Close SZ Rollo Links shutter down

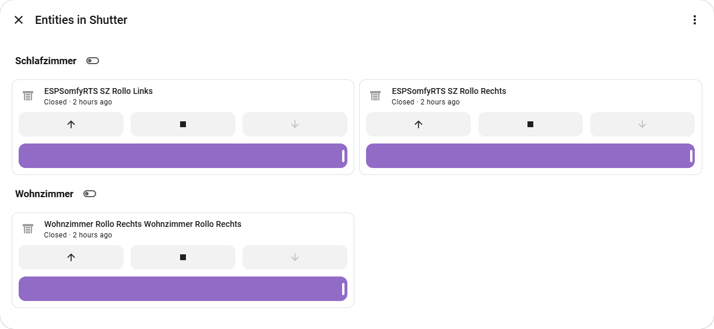295,124
